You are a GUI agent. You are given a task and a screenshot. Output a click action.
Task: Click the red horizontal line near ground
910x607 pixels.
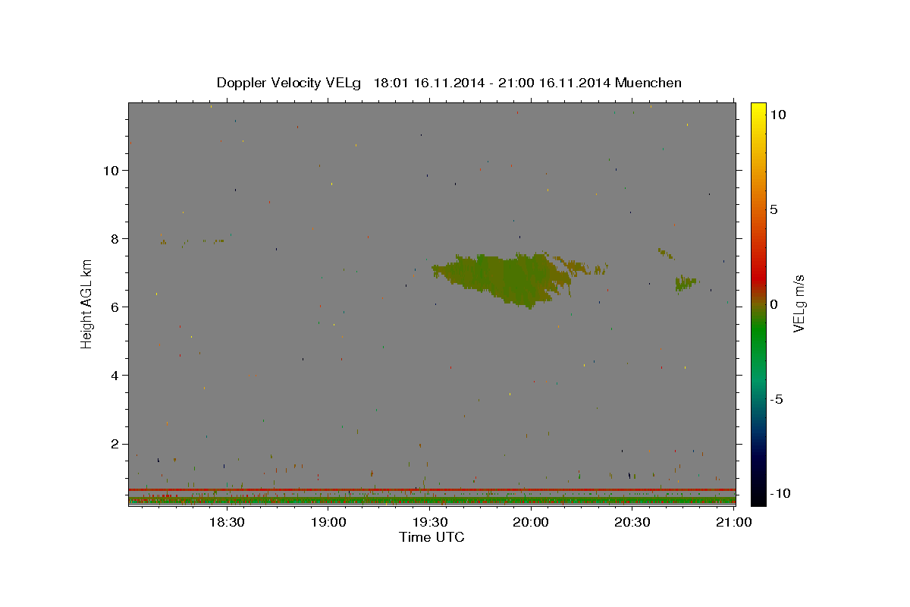pyautogui.click(x=431, y=489)
